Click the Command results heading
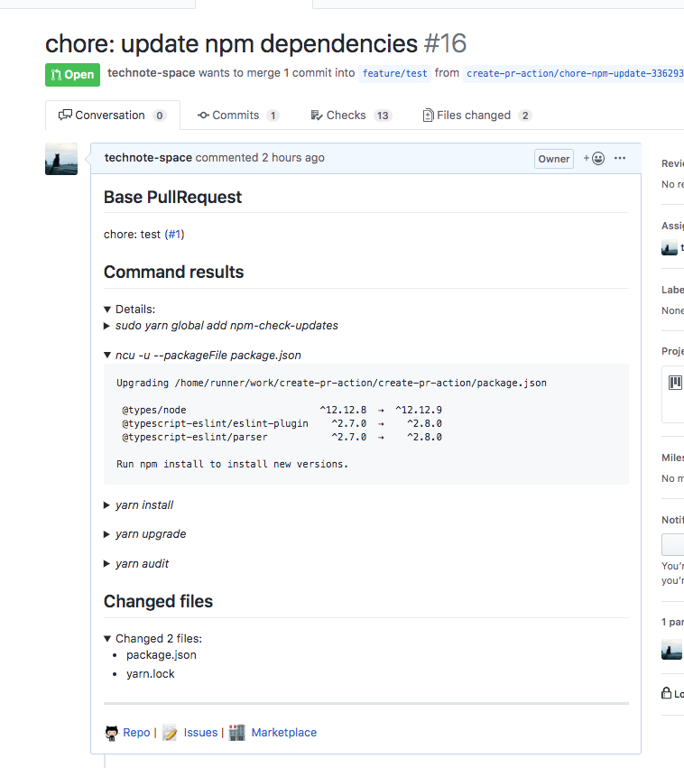 [x=174, y=273]
